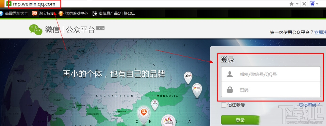The height and width of the screenshot is (126, 326).
Task: Click the slogan 再小的个体，也有自己的品牌
Action: point(114,74)
